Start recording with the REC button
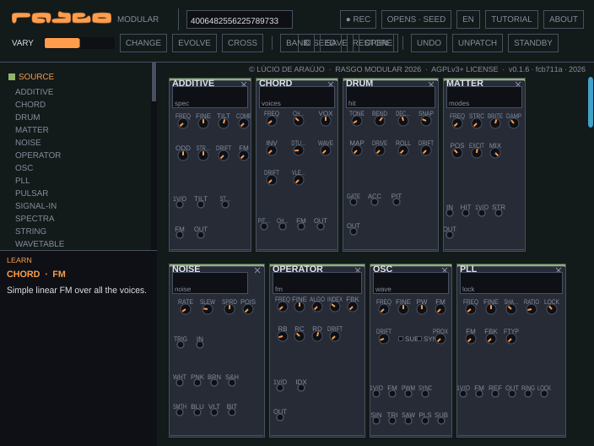 [x=358, y=19]
